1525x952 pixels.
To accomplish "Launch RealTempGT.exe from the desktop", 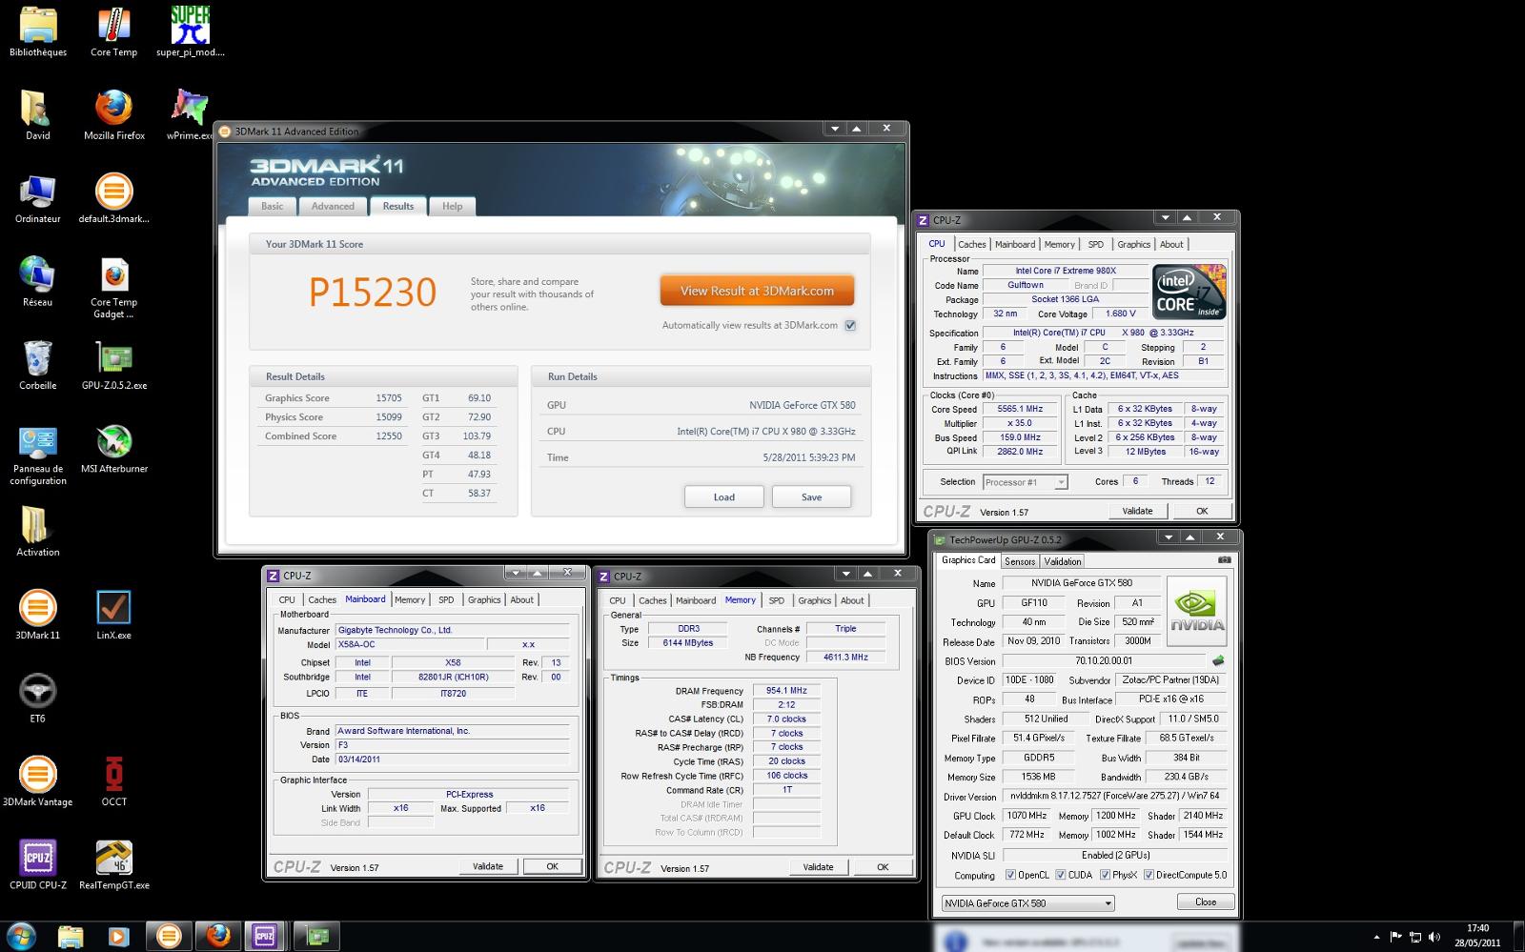I will (114, 865).
